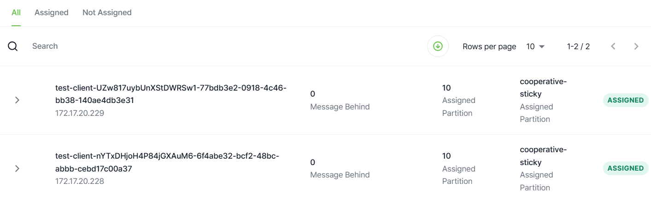Switch to the Not Assigned tab
This screenshot has width=651, height=206.
pyautogui.click(x=107, y=13)
